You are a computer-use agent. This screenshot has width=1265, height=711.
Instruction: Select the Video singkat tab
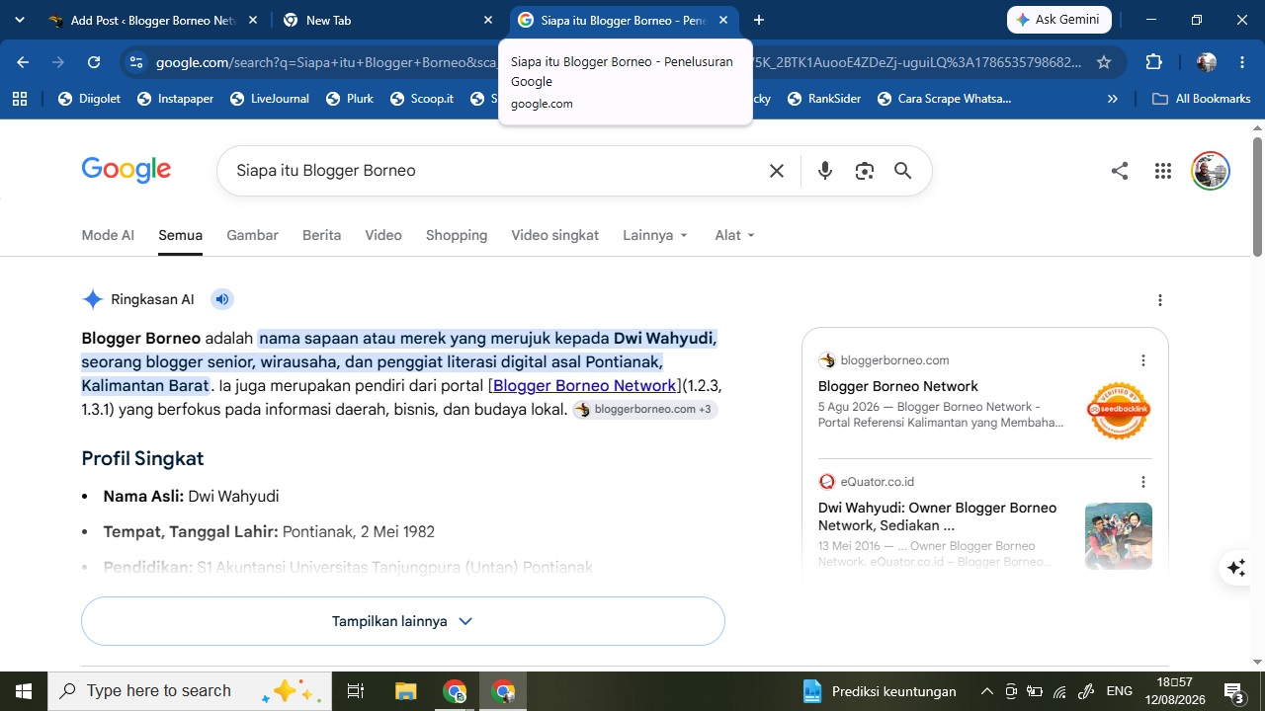[x=554, y=235]
